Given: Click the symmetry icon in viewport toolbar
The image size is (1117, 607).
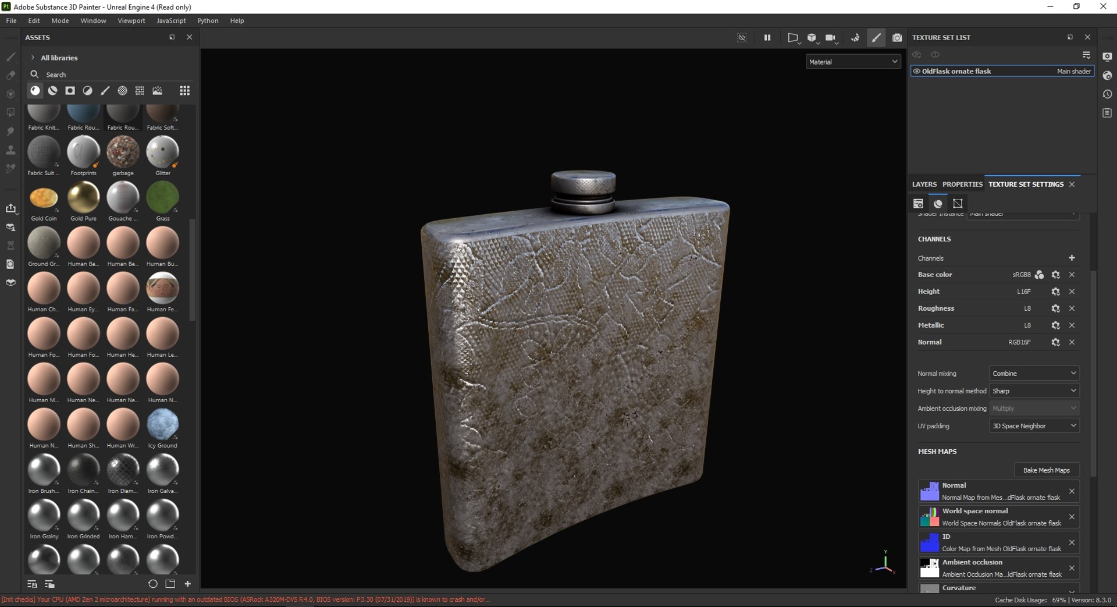Looking at the screenshot, I should 855,37.
